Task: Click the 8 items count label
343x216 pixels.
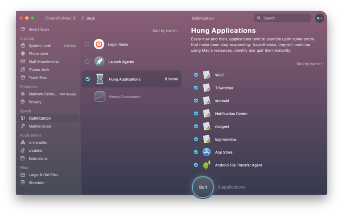Action: click(171, 79)
